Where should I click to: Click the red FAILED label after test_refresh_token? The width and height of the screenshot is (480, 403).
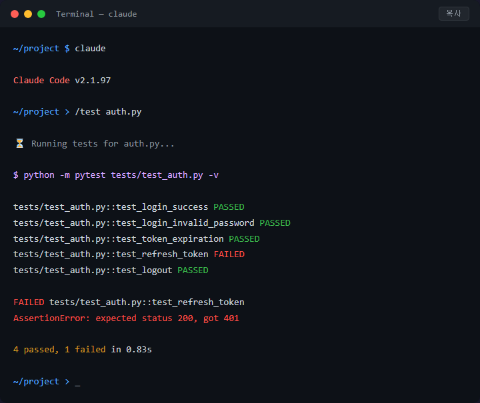tap(229, 254)
